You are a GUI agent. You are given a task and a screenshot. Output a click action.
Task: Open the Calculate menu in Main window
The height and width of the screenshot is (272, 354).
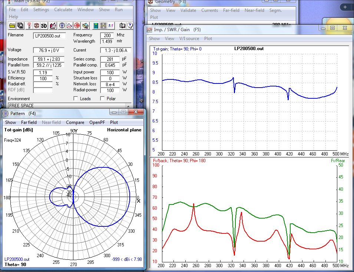click(63, 10)
